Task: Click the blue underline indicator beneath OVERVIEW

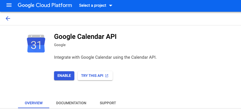Action: [x=34, y=108]
